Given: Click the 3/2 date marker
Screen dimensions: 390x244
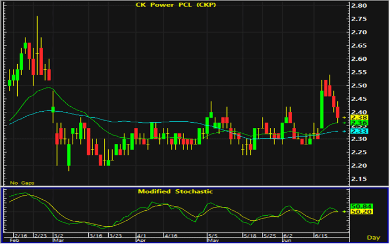Looking at the screenshot, I should (59, 236).
